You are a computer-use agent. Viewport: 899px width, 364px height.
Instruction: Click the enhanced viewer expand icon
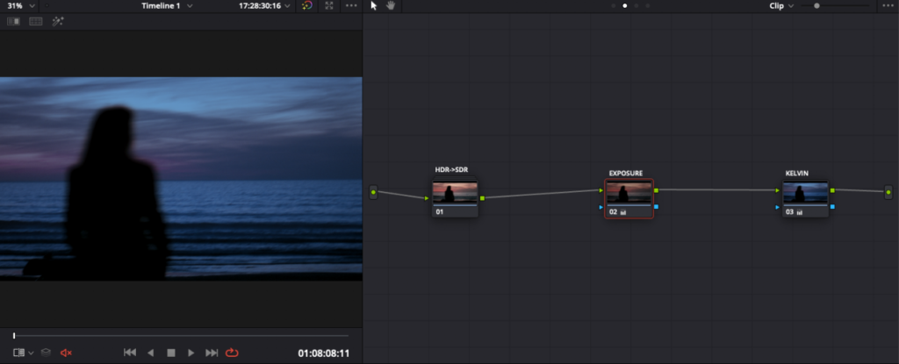pyautogui.click(x=329, y=6)
